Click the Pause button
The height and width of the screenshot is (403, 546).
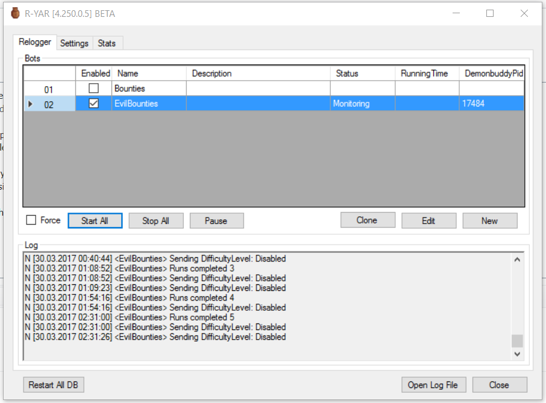point(216,220)
